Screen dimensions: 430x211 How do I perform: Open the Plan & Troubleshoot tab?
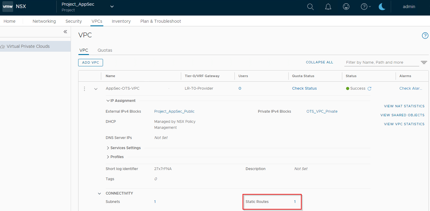[161, 21]
